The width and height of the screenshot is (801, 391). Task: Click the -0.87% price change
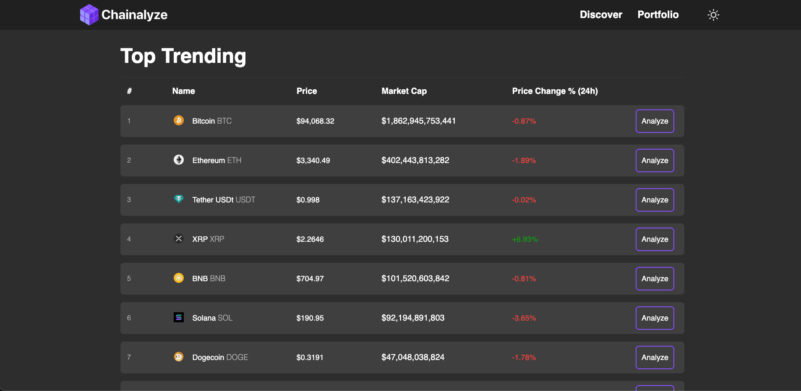point(524,121)
